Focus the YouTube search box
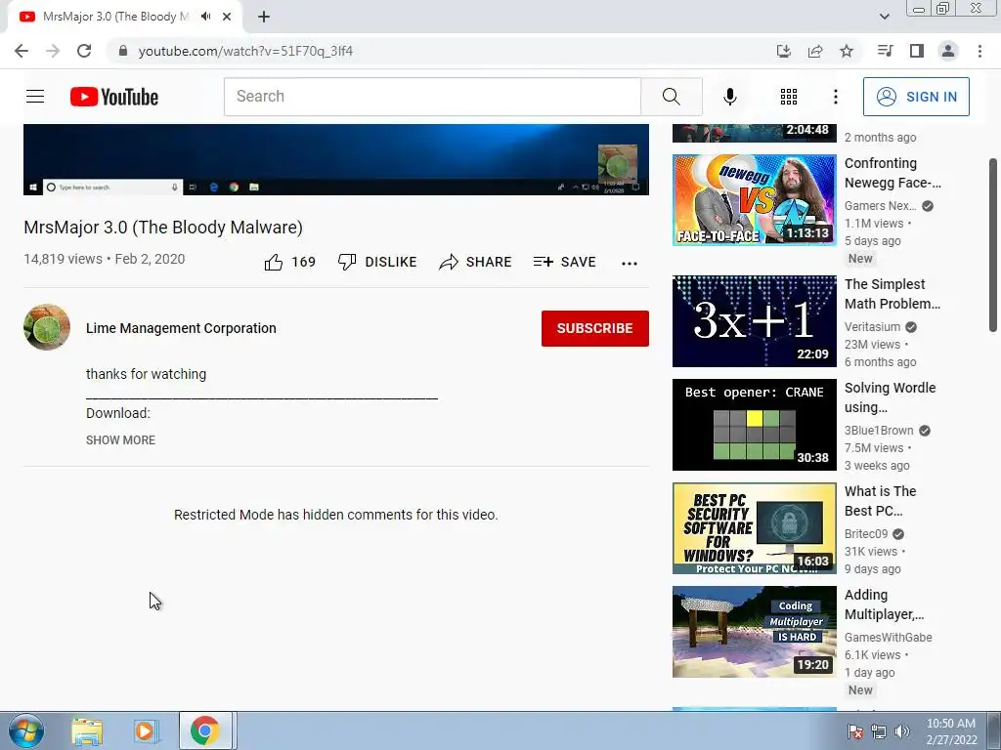This screenshot has height=750, width=1001. tap(432, 97)
